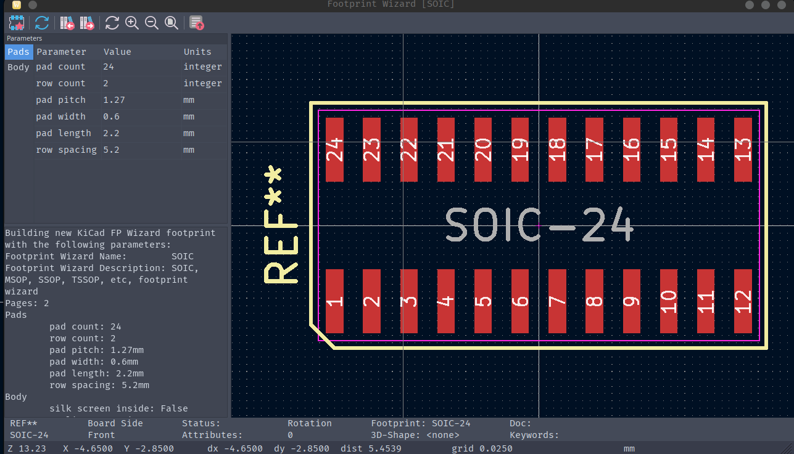The width and height of the screenshot is (794, 454).
Task: Zoom in on the footprint canvas
Action: coord(132,23)
